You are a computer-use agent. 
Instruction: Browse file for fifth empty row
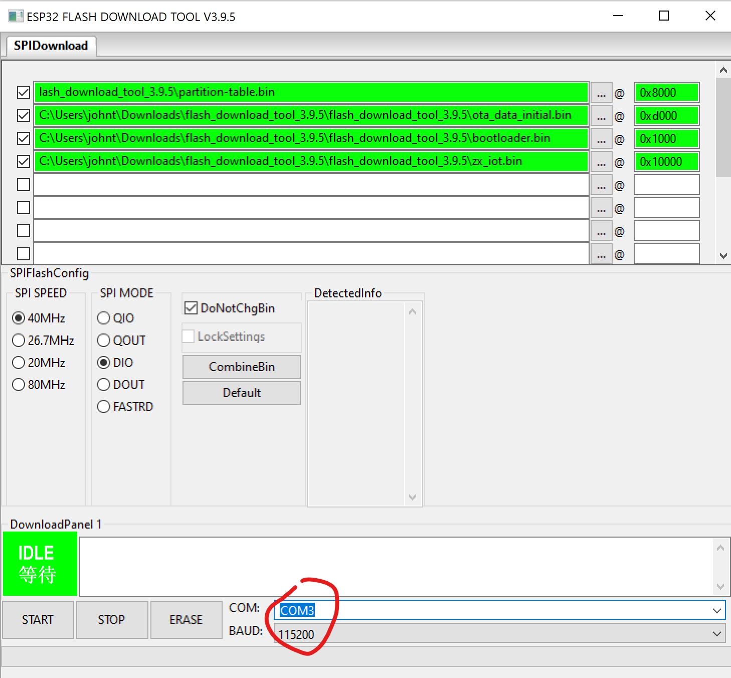point(601,185)
